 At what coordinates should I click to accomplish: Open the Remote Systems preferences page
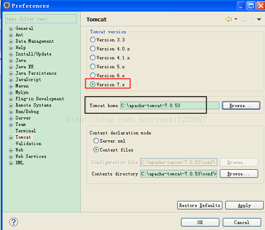33,105
